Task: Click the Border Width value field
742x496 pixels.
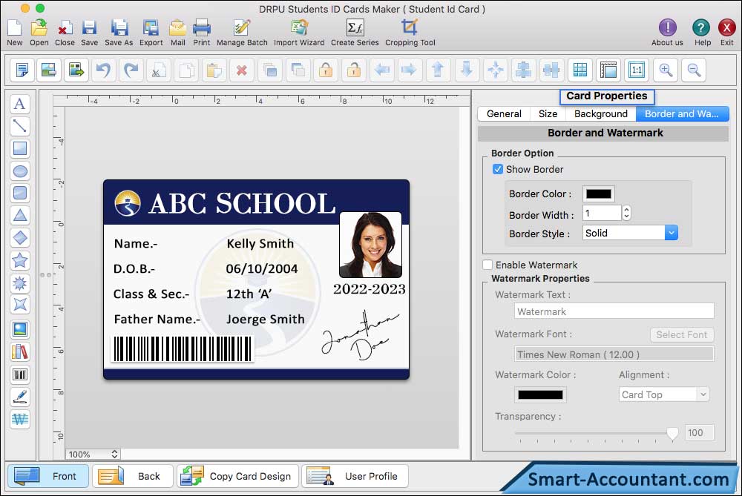Action: pos(602,213)
